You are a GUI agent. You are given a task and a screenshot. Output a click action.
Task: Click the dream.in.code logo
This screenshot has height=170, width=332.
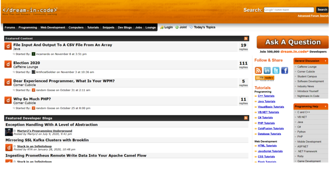tap(30, 10)
